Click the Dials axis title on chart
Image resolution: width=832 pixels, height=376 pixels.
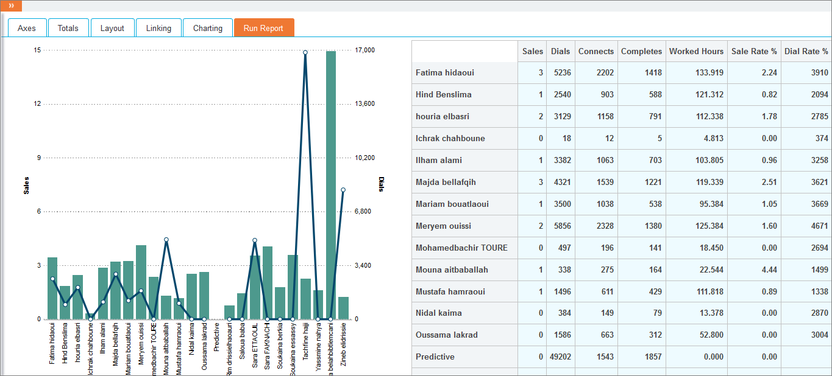[x=382, y=184]
